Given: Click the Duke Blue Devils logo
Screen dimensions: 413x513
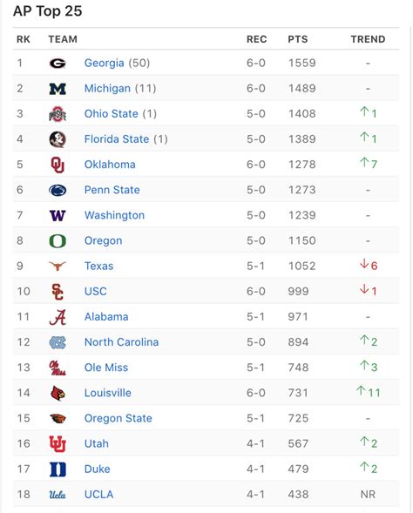Looking at the screenshot, I should pyautogui.click(x=58, y=469).
